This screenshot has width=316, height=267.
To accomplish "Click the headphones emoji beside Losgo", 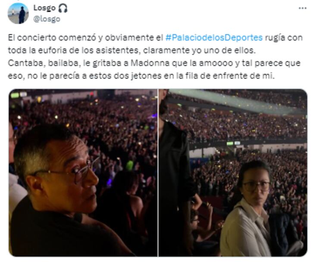I will tap(63, 8).
